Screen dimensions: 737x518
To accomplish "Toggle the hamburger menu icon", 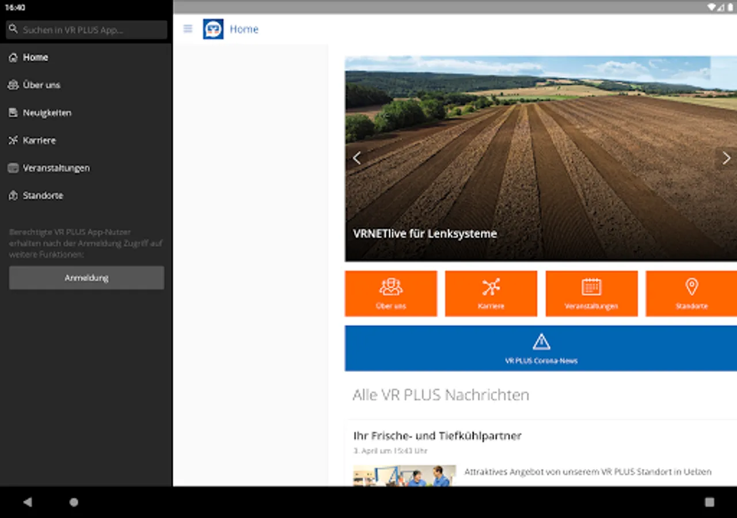I will click(188, 29).
